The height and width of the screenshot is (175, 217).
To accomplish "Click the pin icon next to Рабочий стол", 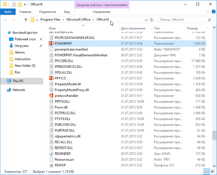I will 41,39.
